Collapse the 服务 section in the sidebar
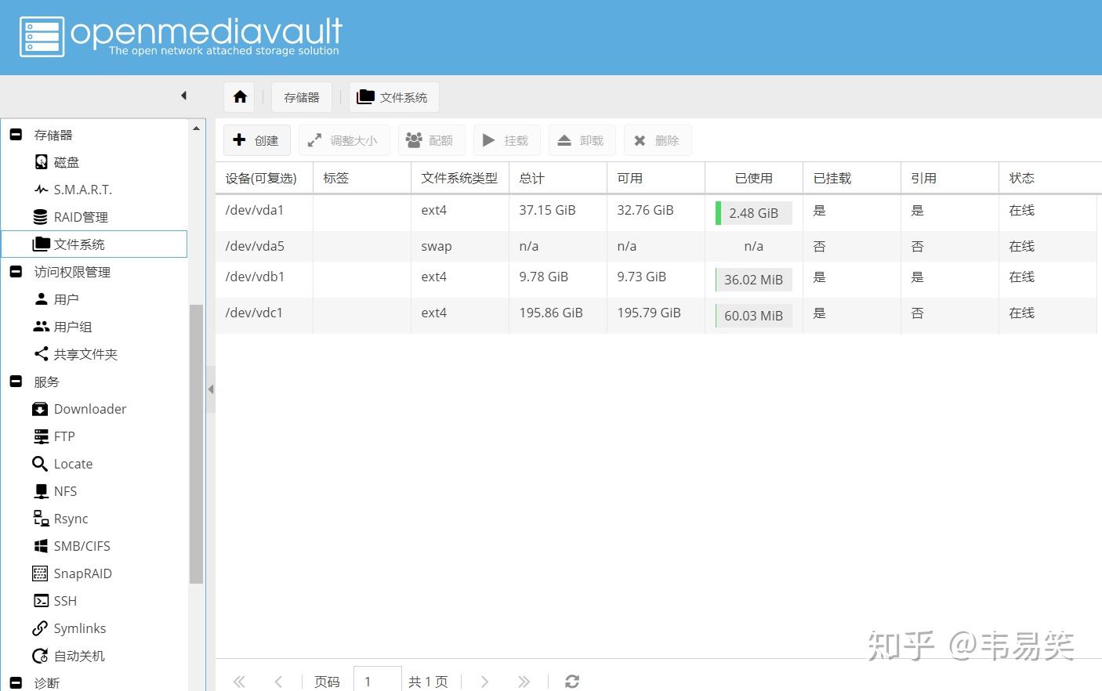The height and width of the screenshot is (691, 1102). coord(16,382)
